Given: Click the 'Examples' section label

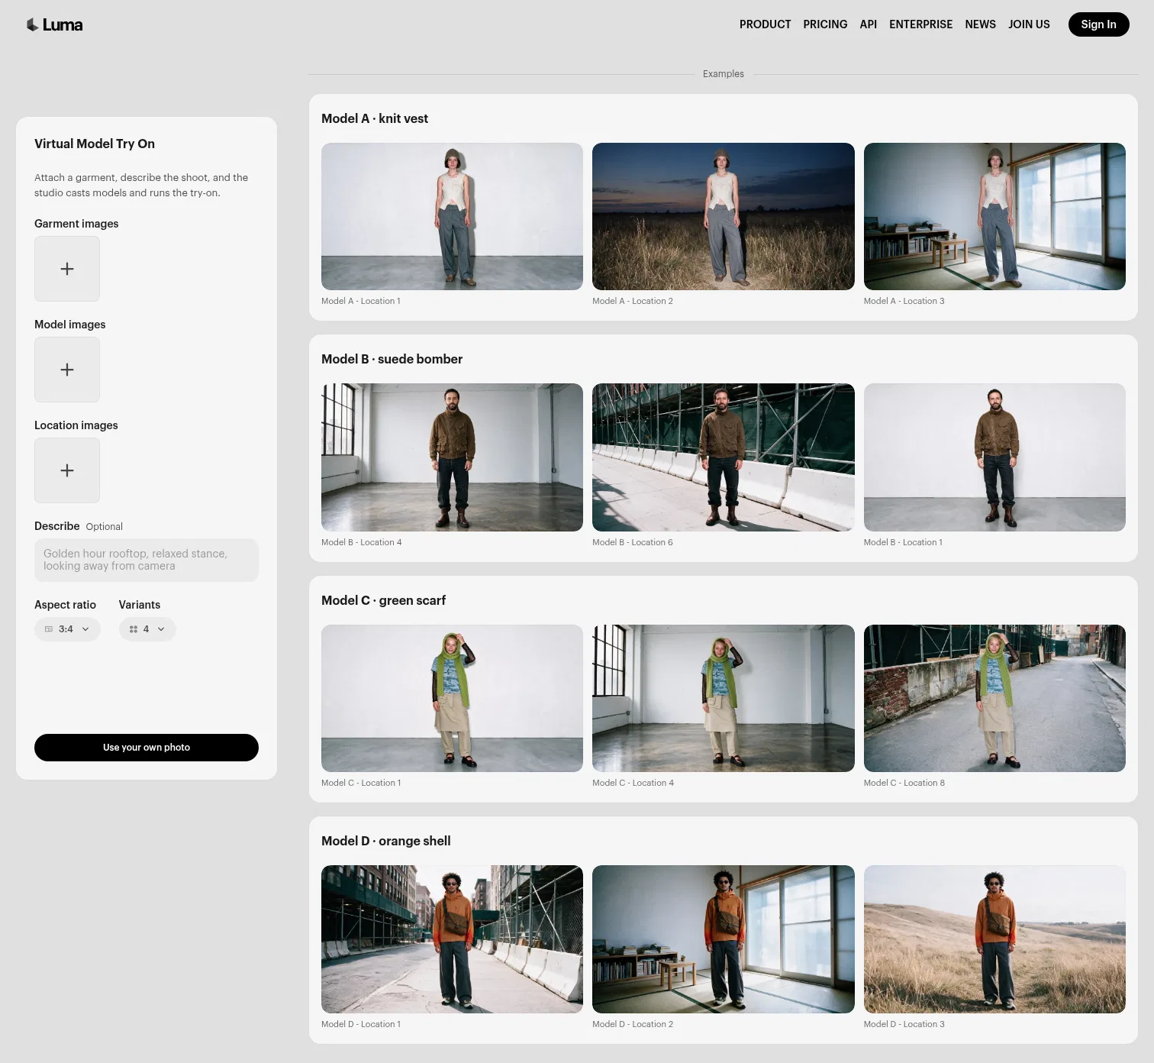Looking at the screenshot, I should click(x=724, y=74).
